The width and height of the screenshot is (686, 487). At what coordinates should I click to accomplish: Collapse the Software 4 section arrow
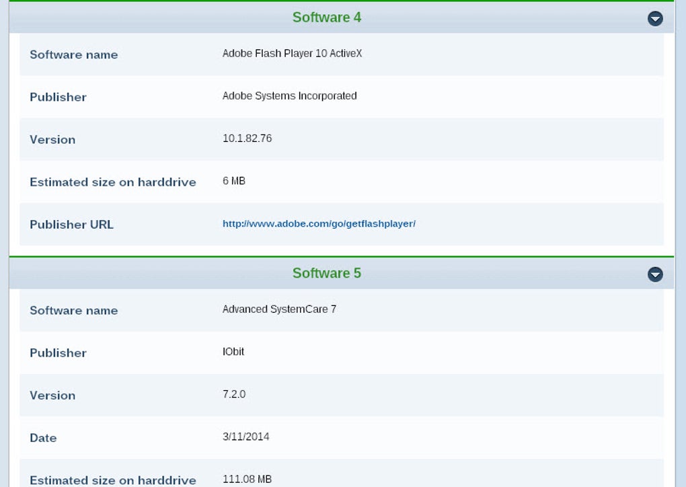tap(655, 18)
